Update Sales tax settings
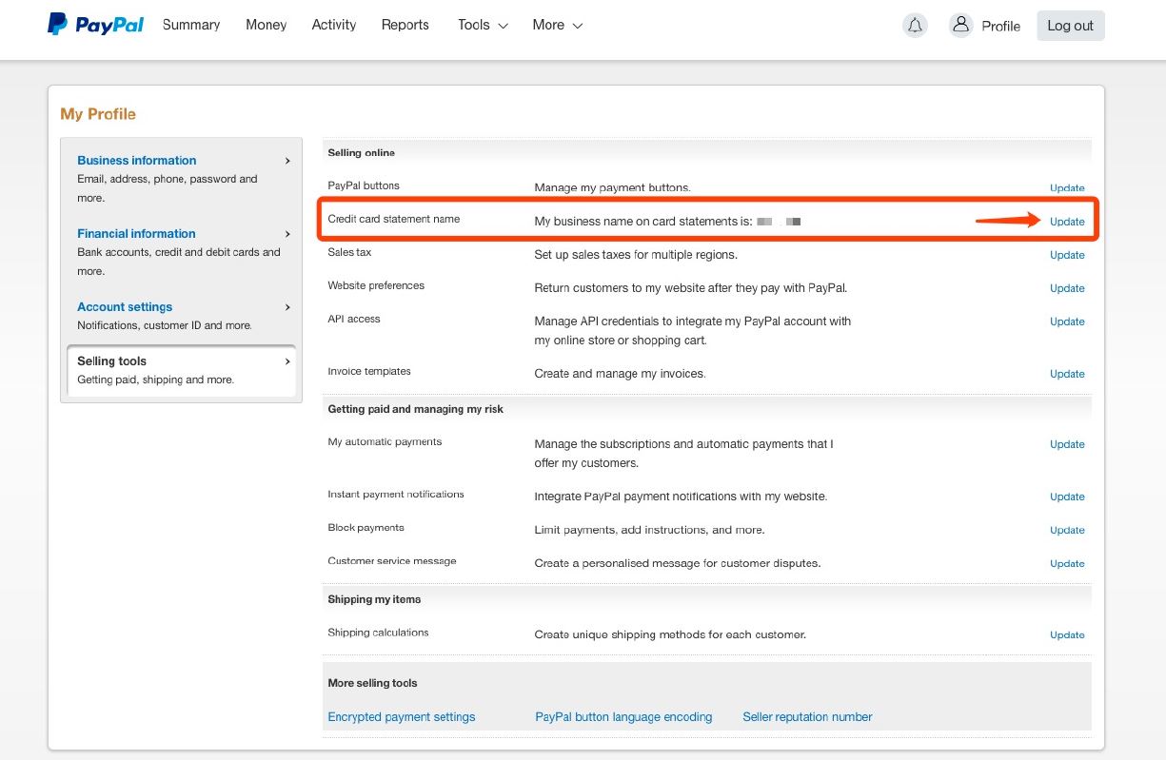The image size is (1166, 760). tap(1067, 255)
